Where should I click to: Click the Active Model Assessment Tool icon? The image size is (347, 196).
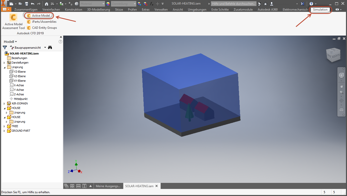[13, 17]
